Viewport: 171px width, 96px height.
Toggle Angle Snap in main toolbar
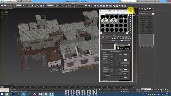66,6
